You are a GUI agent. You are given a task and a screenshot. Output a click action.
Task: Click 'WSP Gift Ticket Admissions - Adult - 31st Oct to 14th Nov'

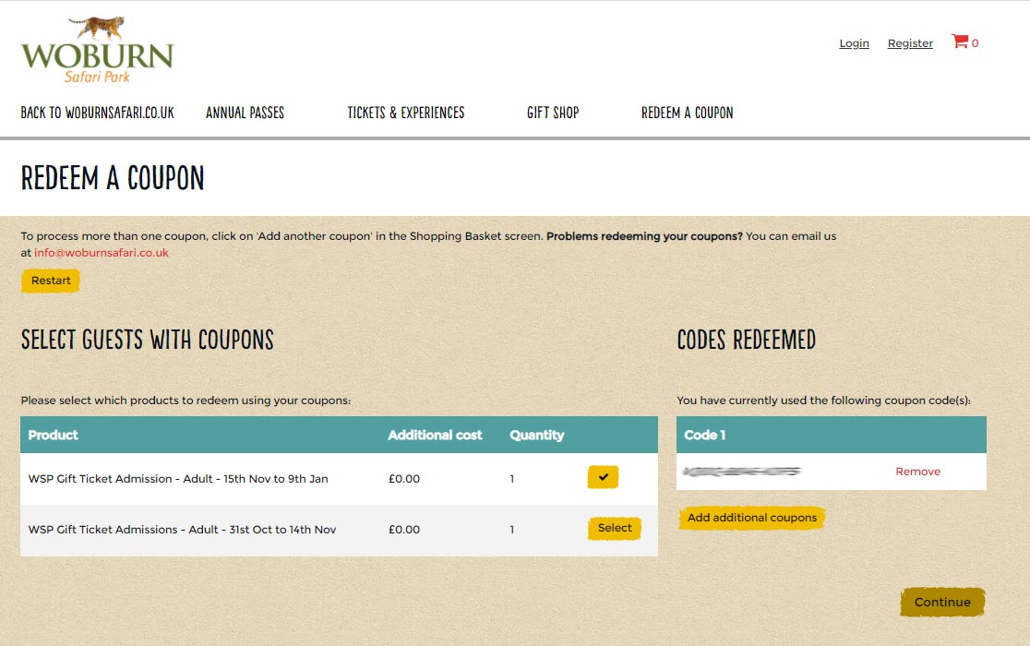pyautogui.click(x=182, y=529)
